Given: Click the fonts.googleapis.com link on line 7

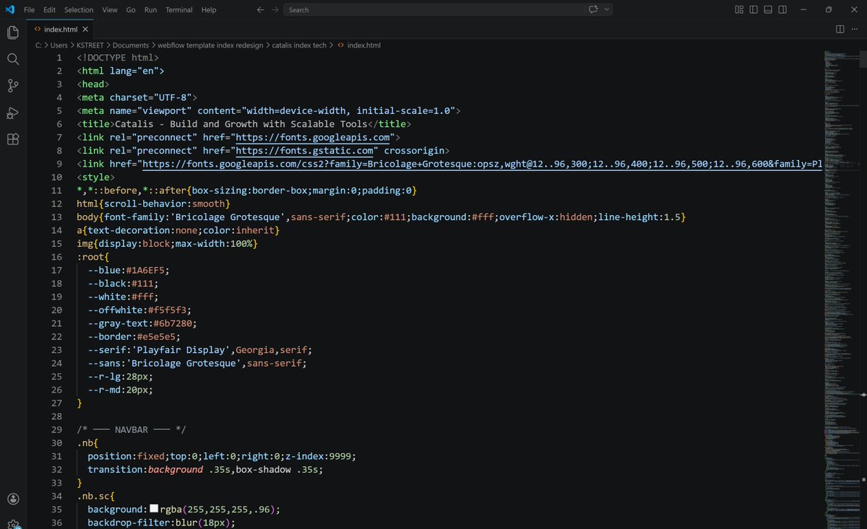Looking at the screenshot, I should tap(314, 137).
